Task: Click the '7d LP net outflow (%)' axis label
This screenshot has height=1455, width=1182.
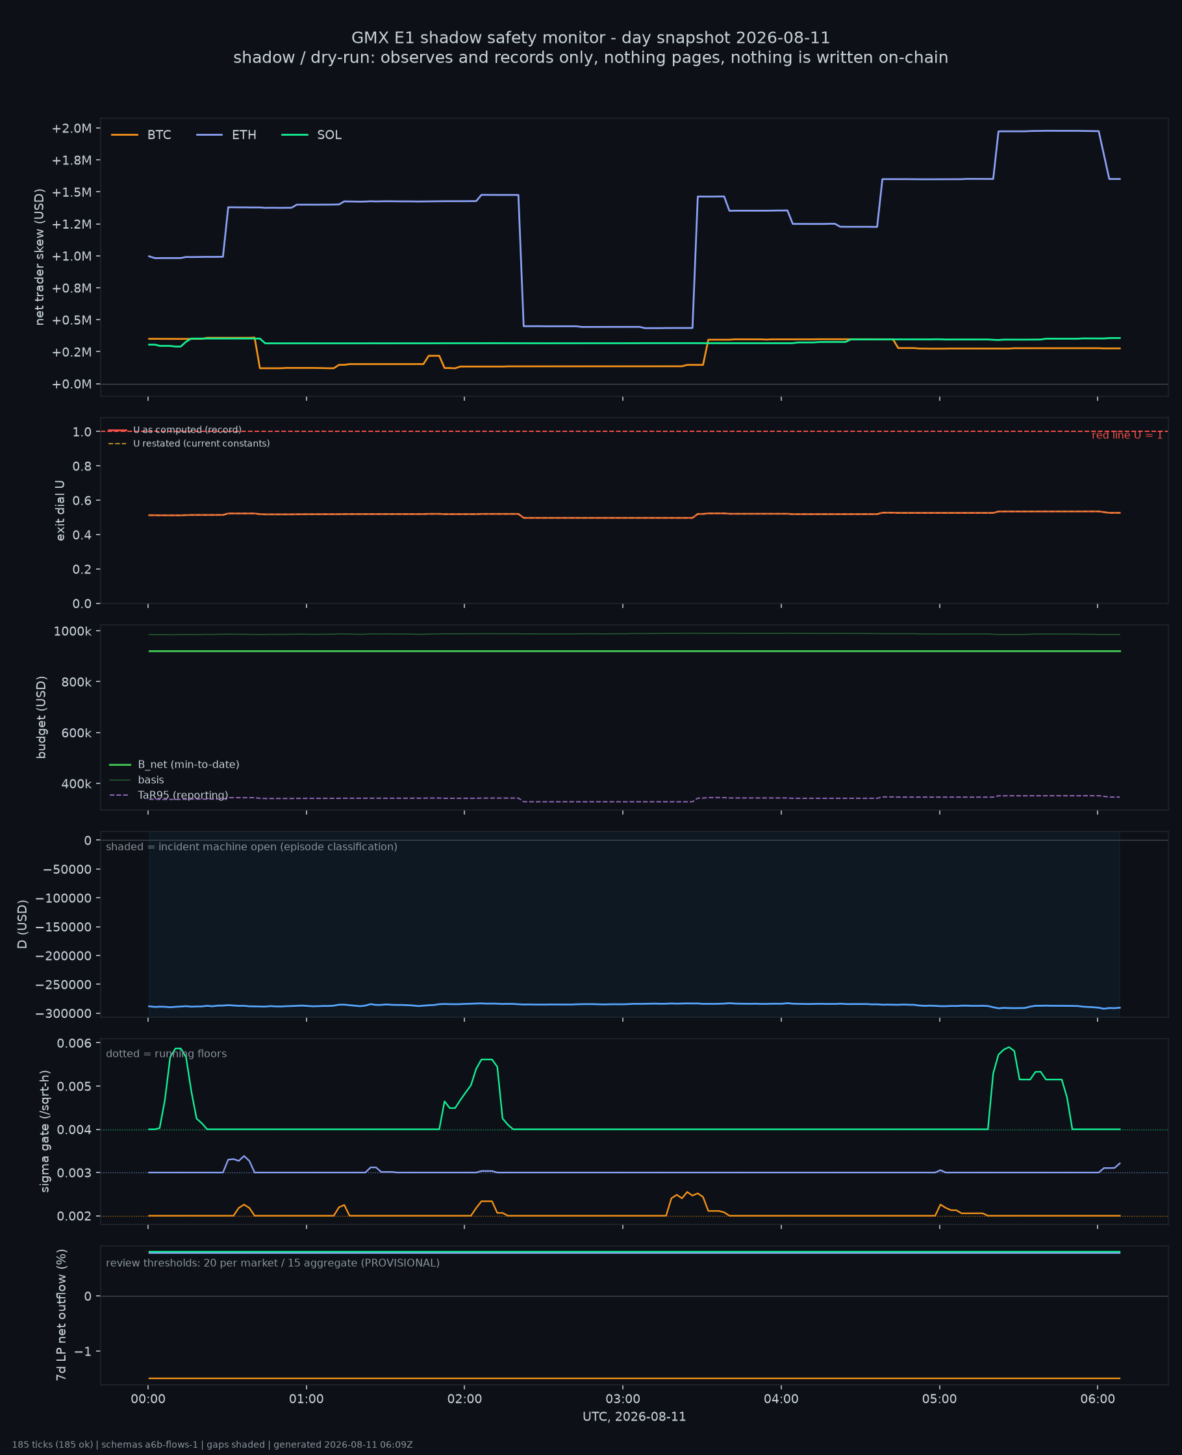Action: pyautogui.click(x=61, y=1315)
